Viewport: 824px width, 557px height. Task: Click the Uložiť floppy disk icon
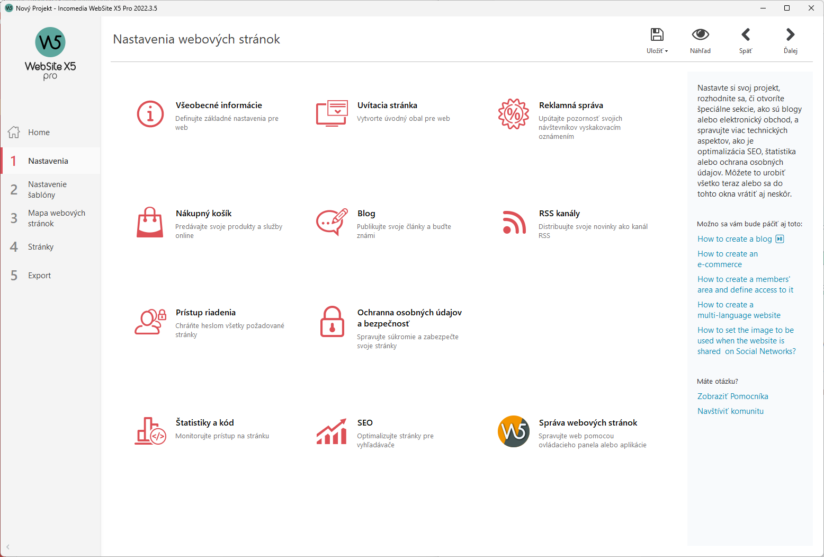657,34
